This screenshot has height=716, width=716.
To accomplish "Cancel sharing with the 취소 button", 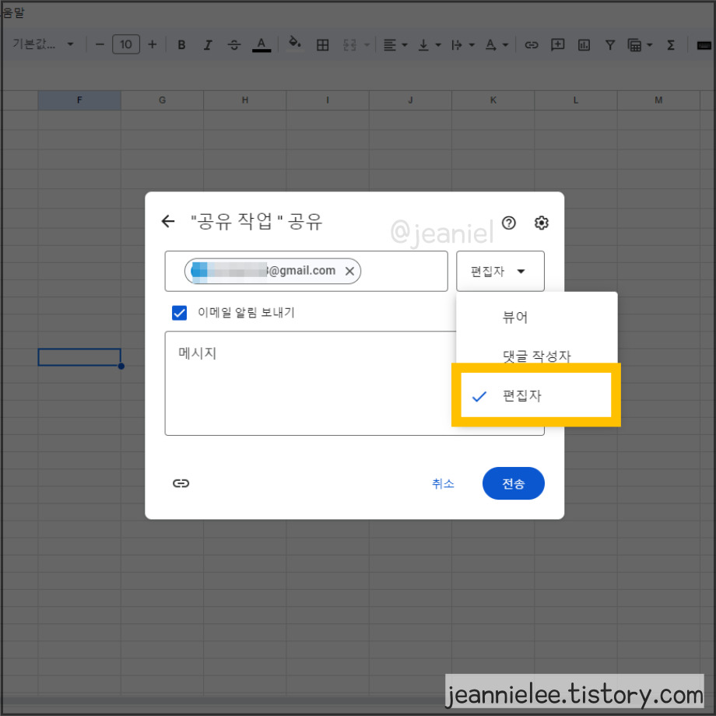I will pos(443,483).
